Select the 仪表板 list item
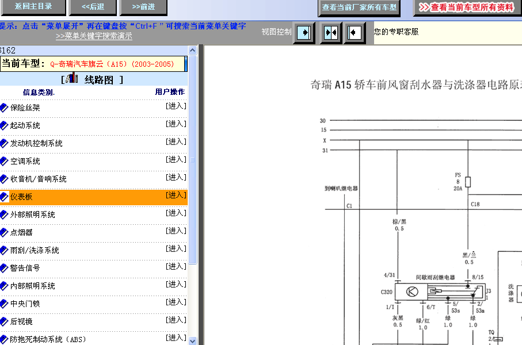This screenshot has height=345, width=522. (x=21, y=197)
